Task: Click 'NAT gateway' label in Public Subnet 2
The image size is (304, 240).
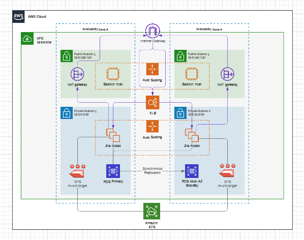Action: [227, 85]
